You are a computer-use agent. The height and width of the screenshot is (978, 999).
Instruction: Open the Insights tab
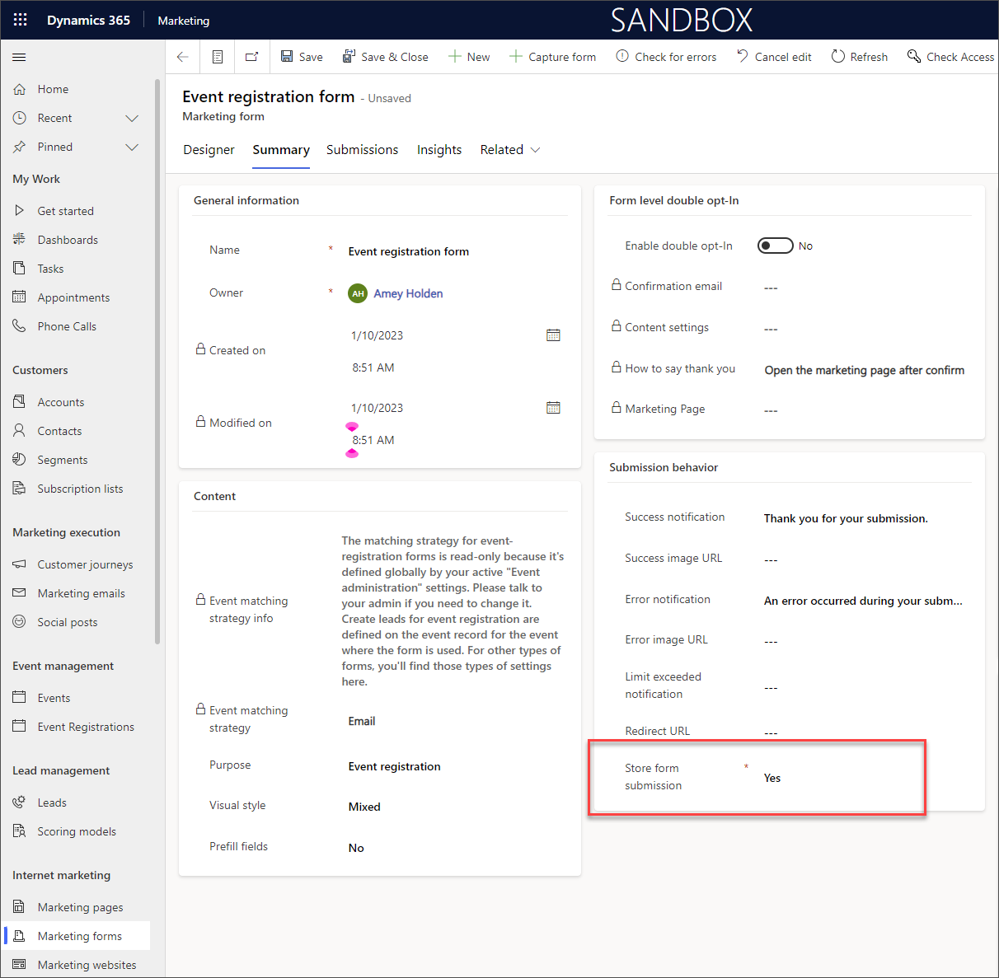439,149
